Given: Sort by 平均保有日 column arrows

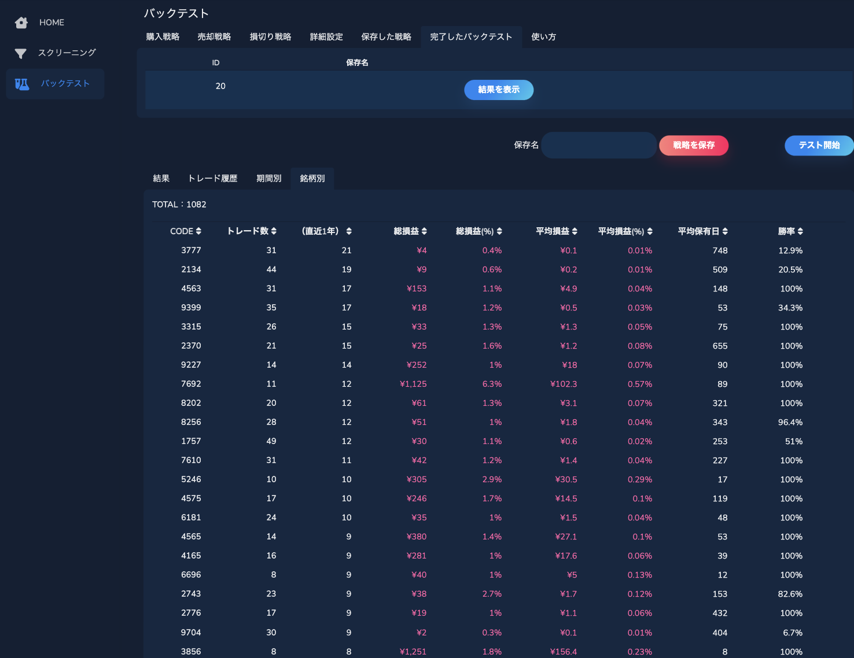Looking at the screenshot, I should tap(725, 231).
